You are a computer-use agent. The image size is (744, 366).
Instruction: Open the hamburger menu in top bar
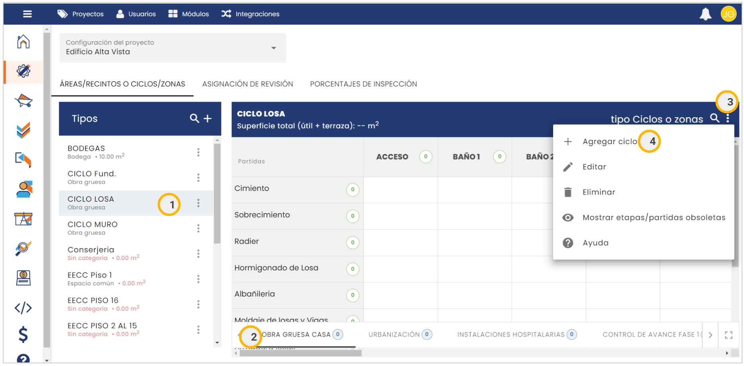point(27,14)
